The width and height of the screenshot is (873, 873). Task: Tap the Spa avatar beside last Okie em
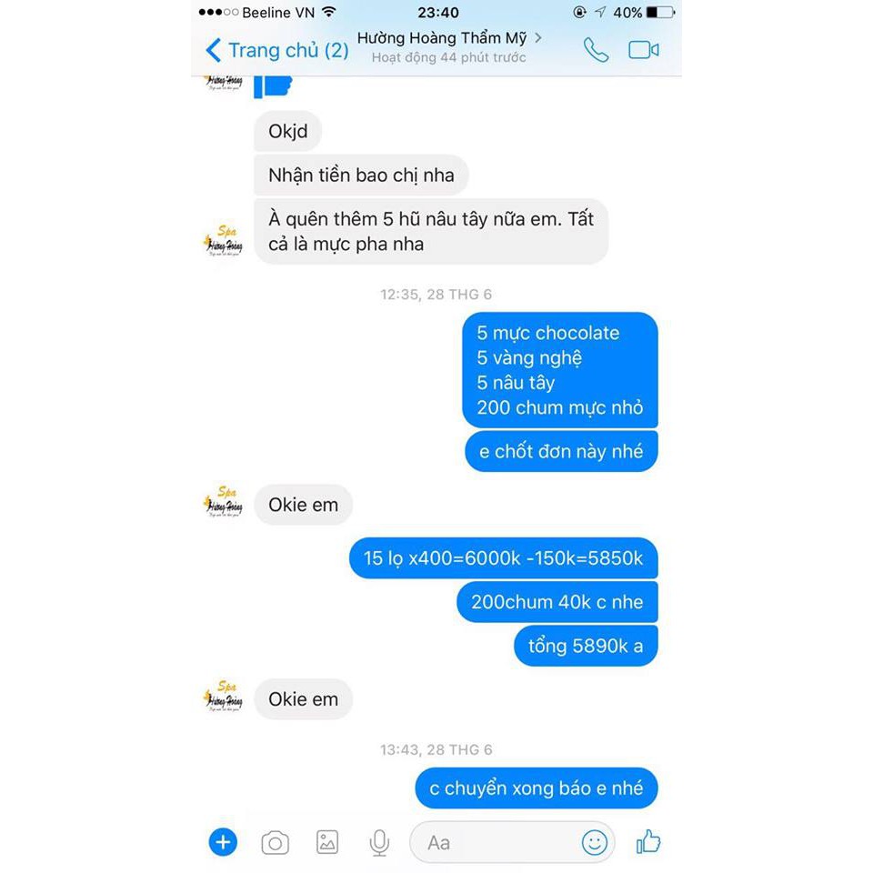pyautogui.click(x=224, y=697)
